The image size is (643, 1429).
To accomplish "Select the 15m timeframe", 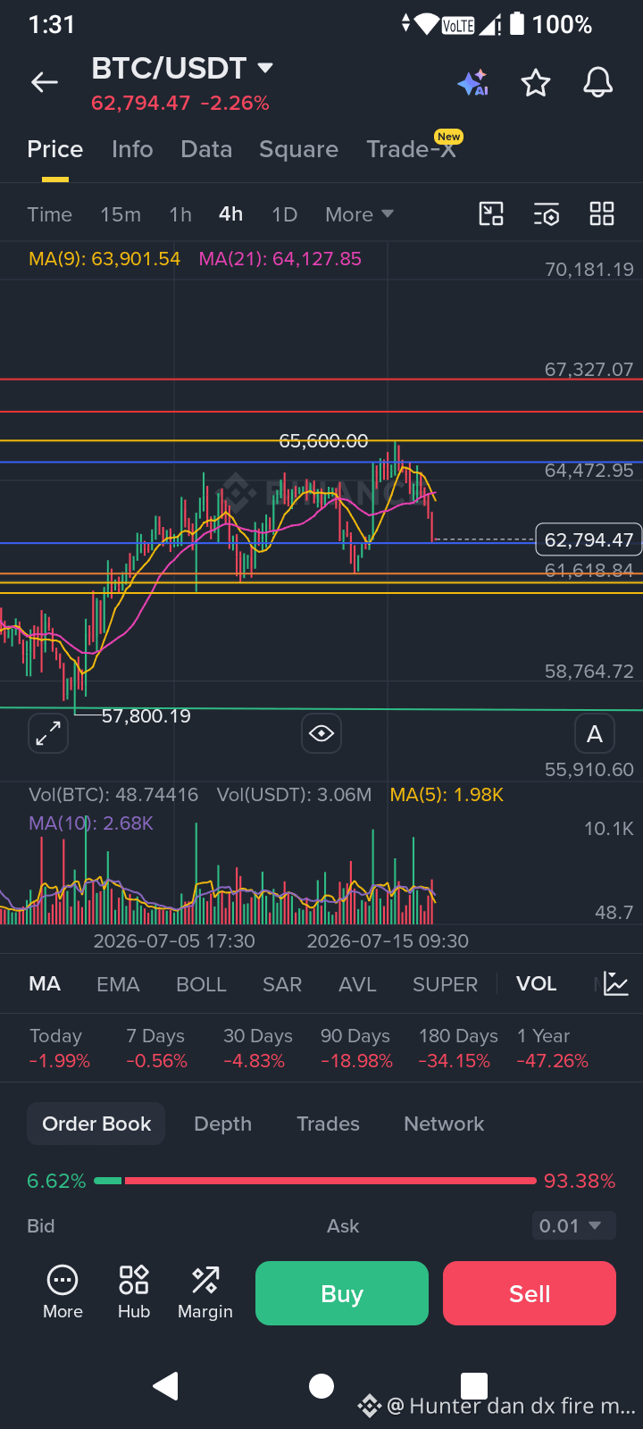I will point(121,214).
